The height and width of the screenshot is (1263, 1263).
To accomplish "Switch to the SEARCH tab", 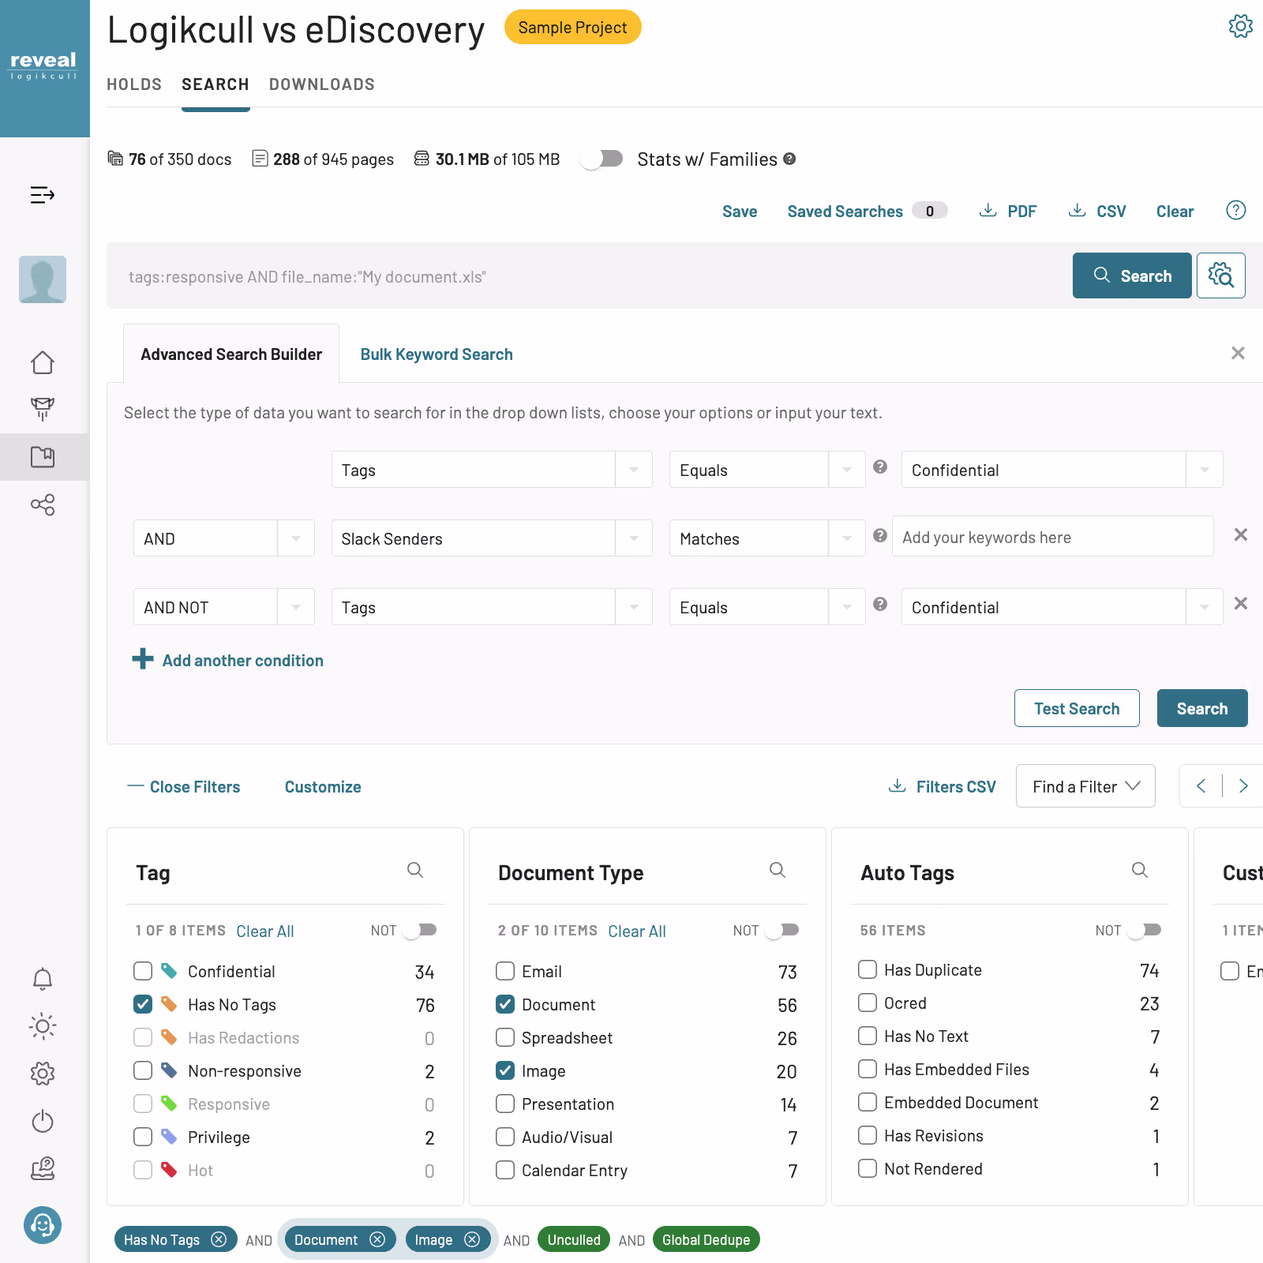I will coord(215,84).
